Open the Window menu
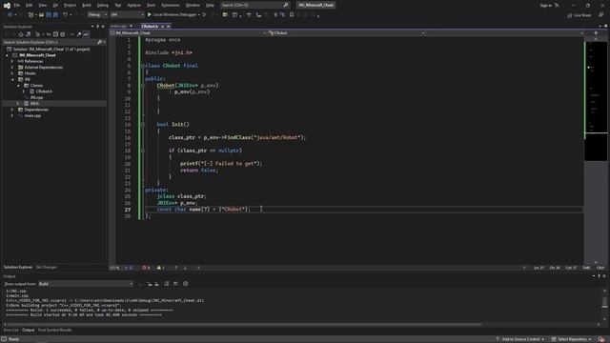This screenshot has height=343, width=610. (x=193, y=5)
